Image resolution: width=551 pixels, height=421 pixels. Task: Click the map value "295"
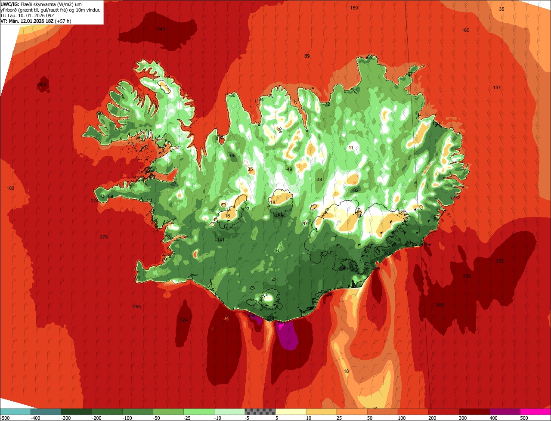pyautogui.click(x=137, y=306)
